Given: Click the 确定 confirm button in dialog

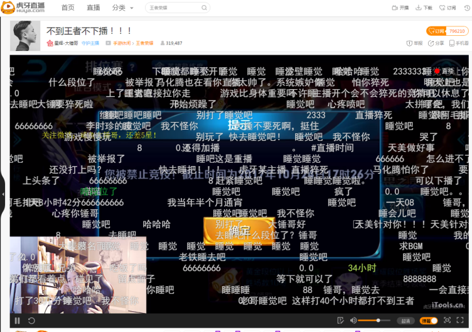Looking at the screenshot, I should point(239,230).
